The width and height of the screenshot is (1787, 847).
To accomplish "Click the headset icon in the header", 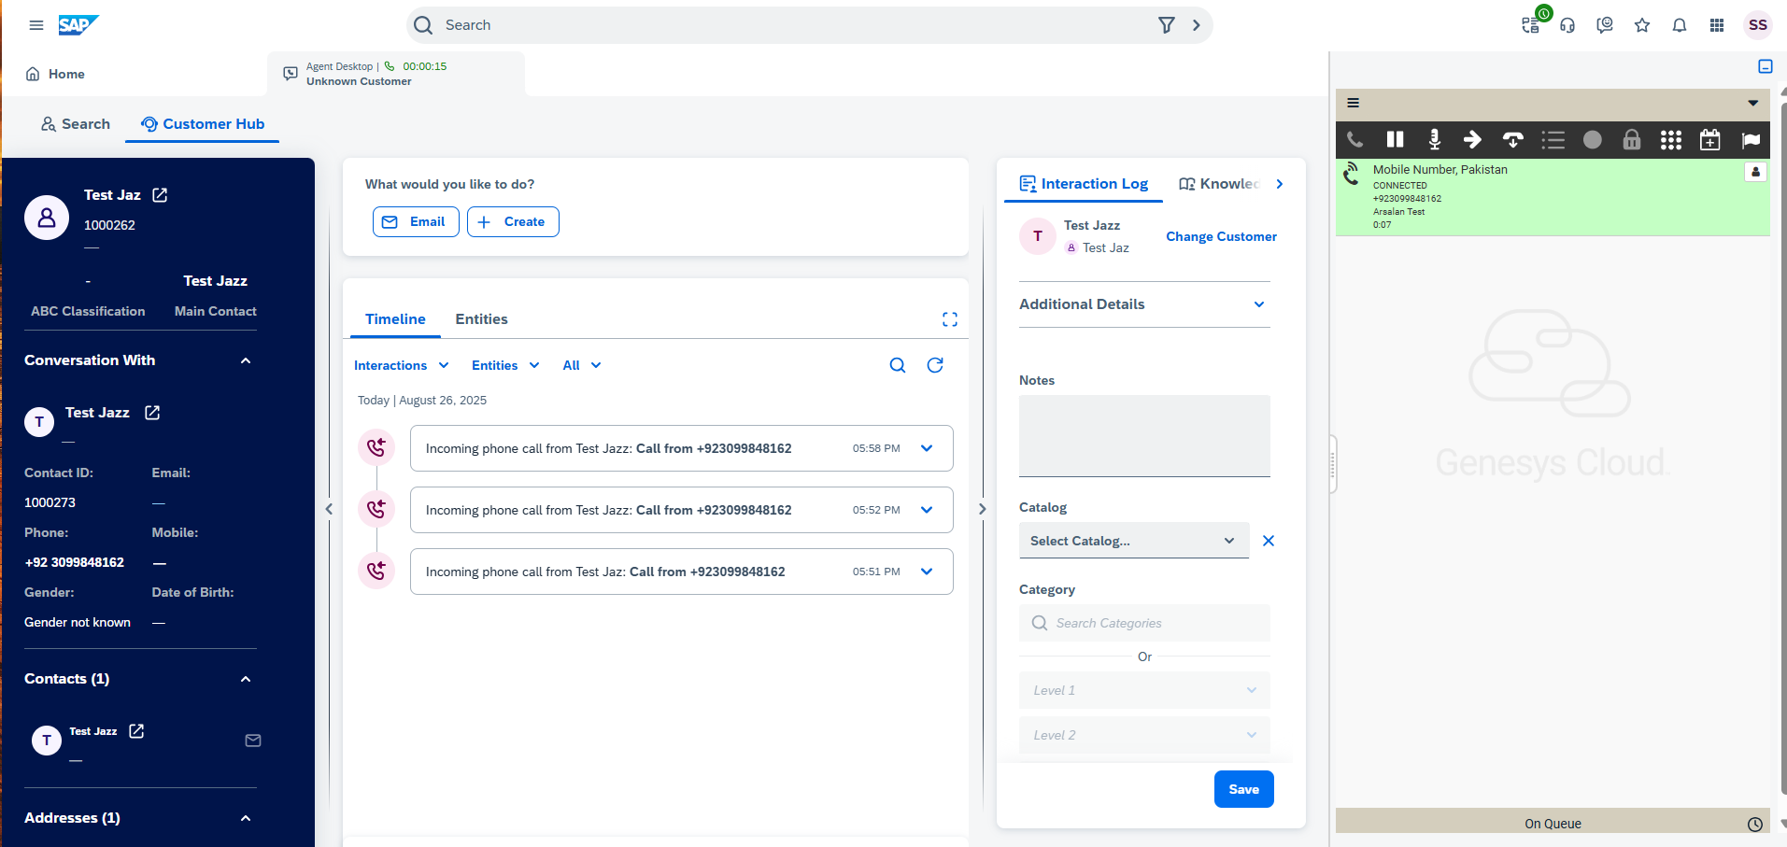I will (x=1567, y=25).
